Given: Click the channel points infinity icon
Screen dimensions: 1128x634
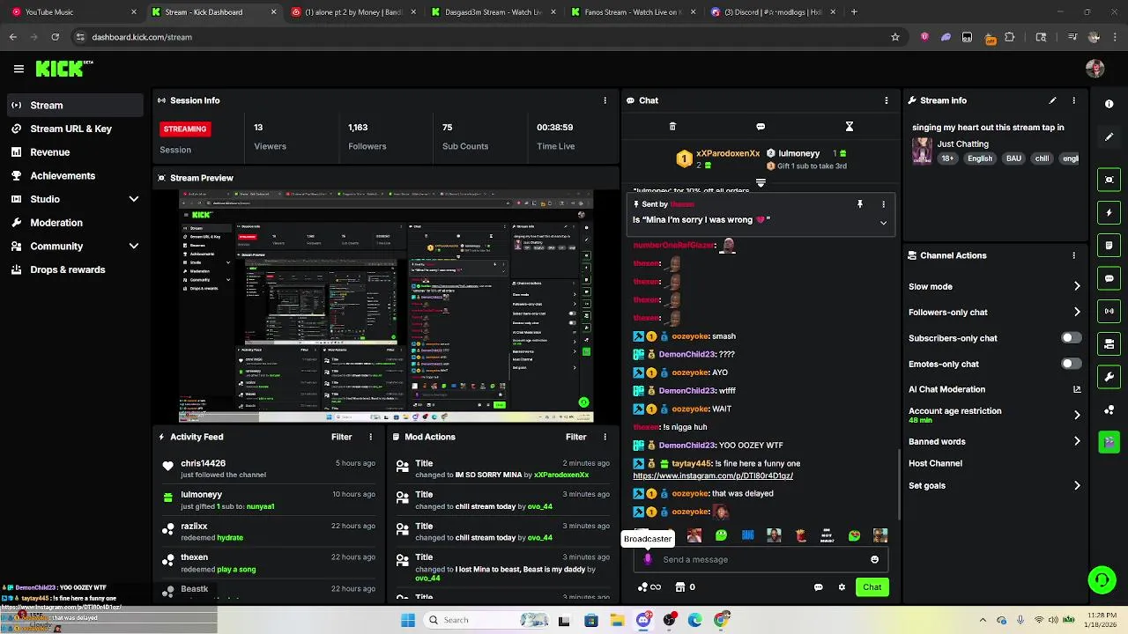Looking at the screenshot, I should point(649,587).
